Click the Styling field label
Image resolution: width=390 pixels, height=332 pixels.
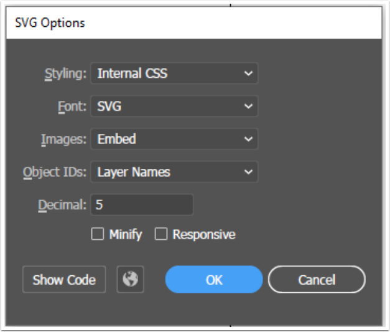click(65, 74)
